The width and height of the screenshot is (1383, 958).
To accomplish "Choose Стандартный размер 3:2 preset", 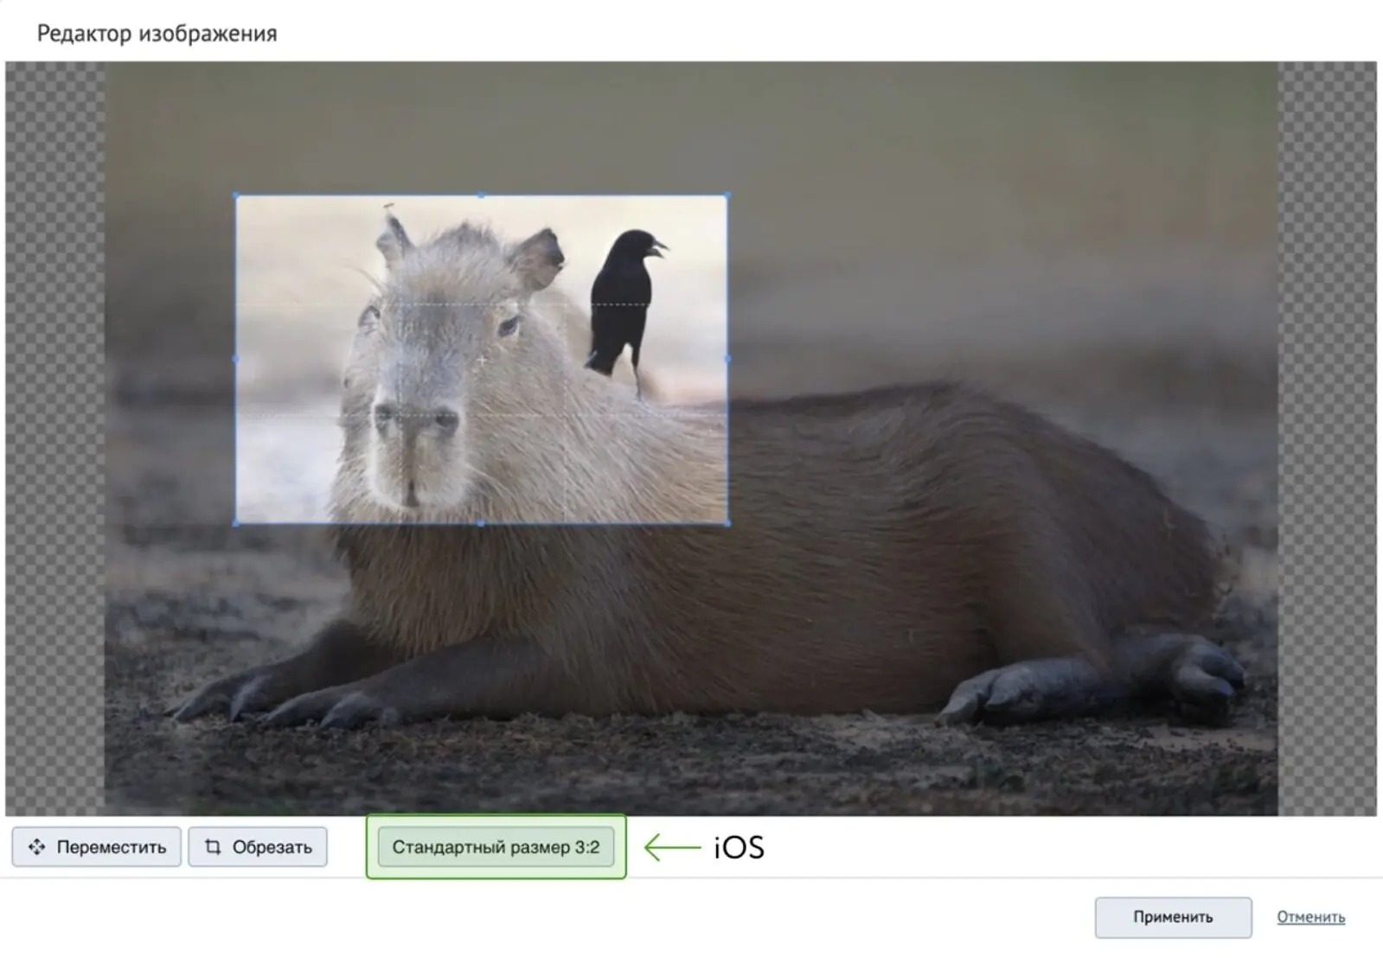I will 496,846.
